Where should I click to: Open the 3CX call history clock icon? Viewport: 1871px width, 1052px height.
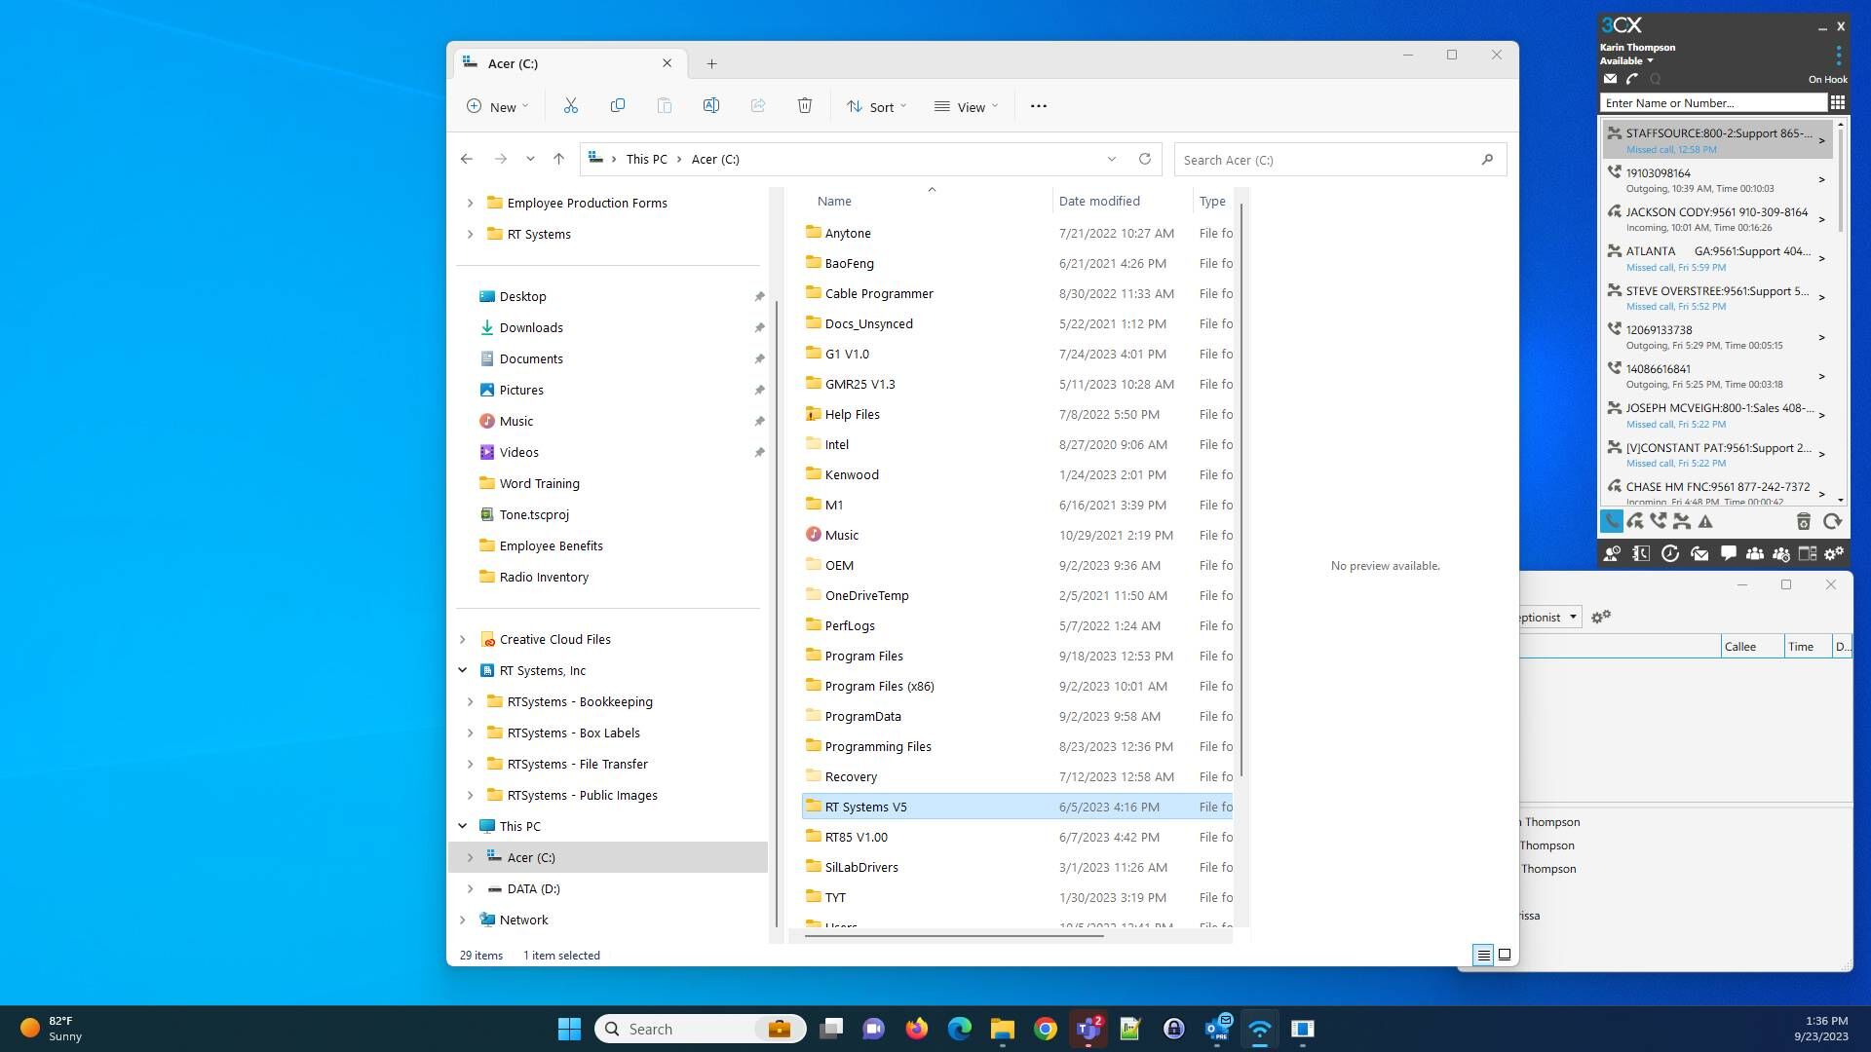click(x=1670, y=553)
